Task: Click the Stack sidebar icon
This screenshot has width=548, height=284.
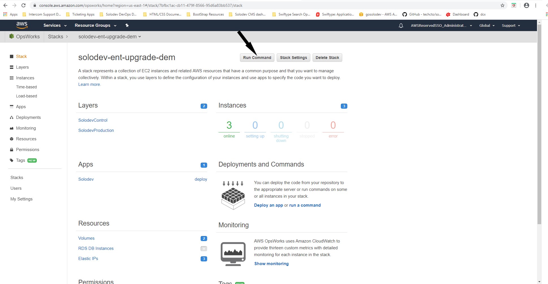Action: 12,56
